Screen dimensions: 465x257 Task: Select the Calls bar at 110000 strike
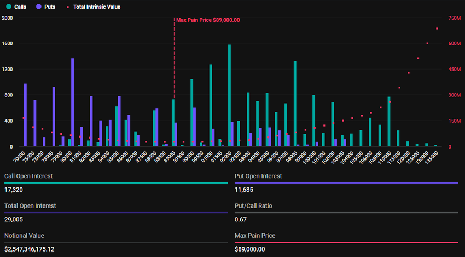[x=388, y=122]
